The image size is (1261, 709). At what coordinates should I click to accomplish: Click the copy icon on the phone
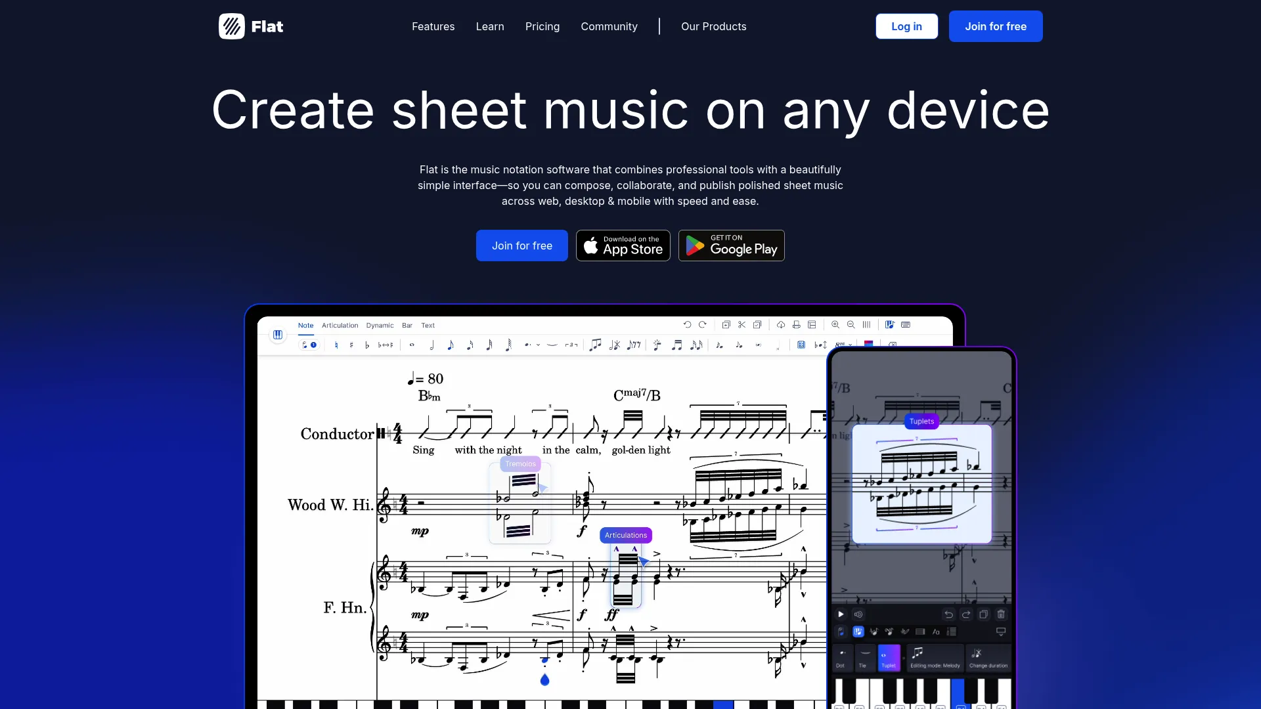coord(984,614)
